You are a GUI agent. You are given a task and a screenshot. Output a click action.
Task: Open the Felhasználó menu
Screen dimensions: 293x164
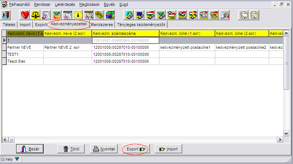tap(19, 4)
